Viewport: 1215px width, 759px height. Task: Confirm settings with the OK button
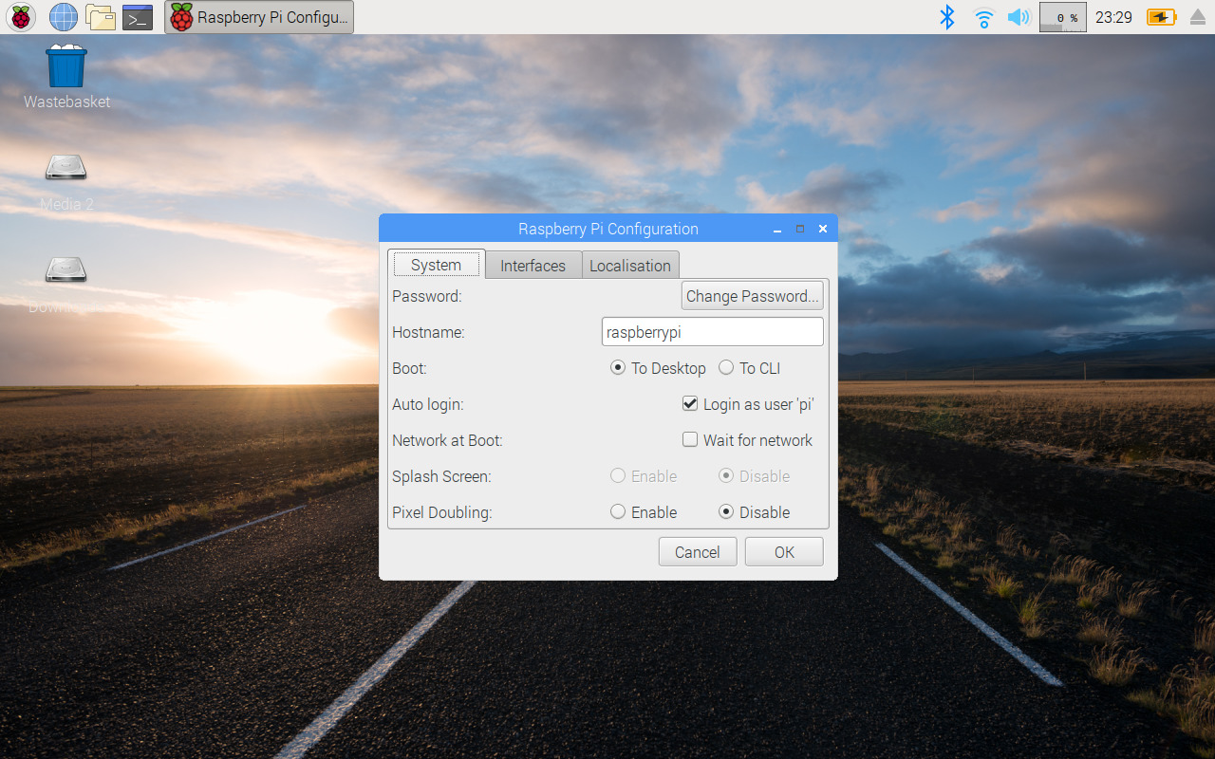click(783, 551)
